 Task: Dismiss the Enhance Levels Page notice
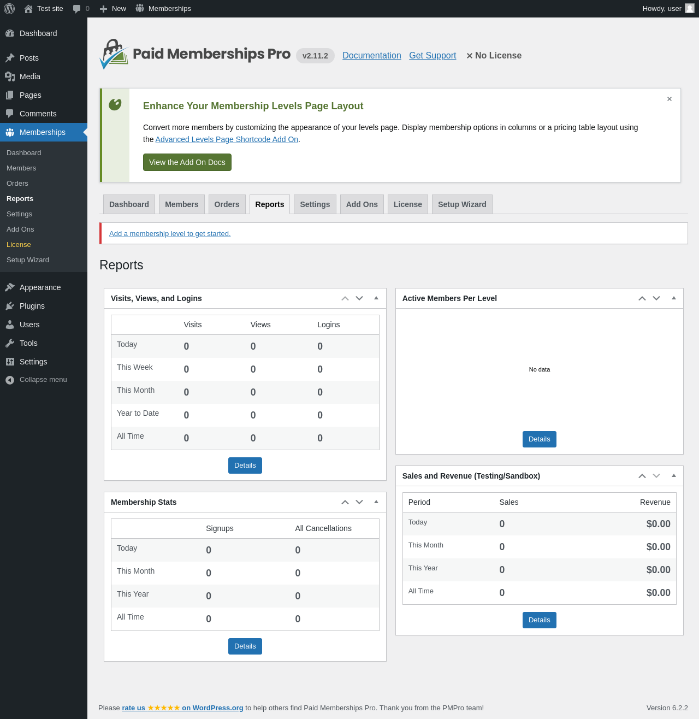tap(670, 99)
